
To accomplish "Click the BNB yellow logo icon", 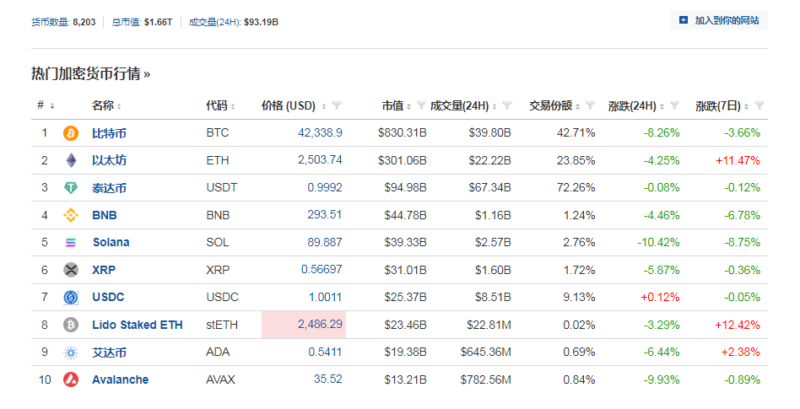I will tap(71, 215).
